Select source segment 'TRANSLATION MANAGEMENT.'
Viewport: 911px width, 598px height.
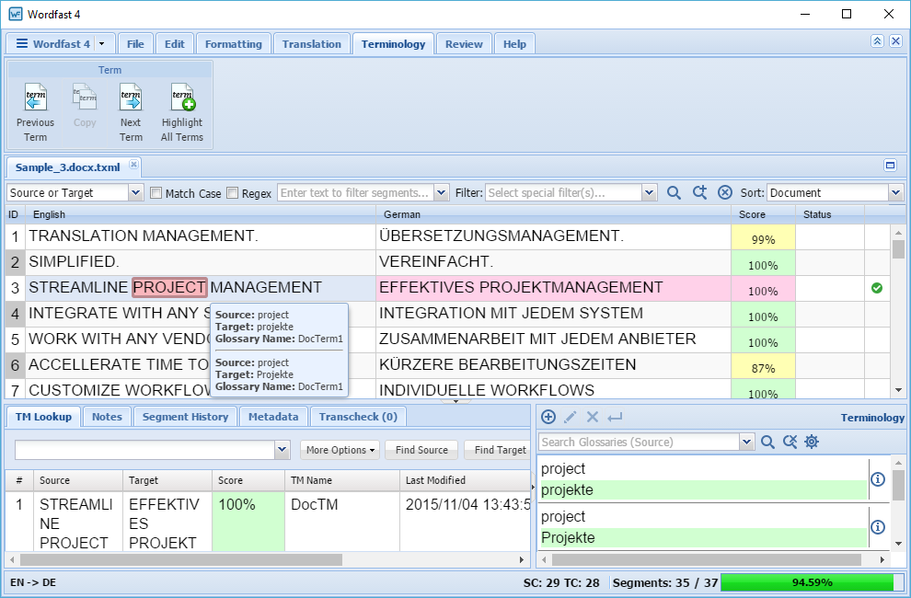pyautogui.click(x=144, y=236)
